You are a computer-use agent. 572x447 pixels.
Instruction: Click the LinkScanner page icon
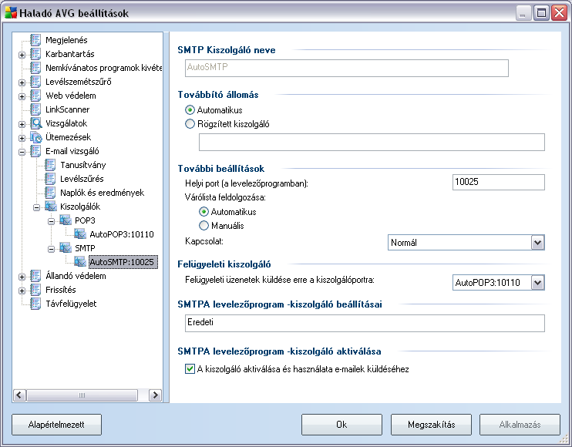tap(35, 109)
